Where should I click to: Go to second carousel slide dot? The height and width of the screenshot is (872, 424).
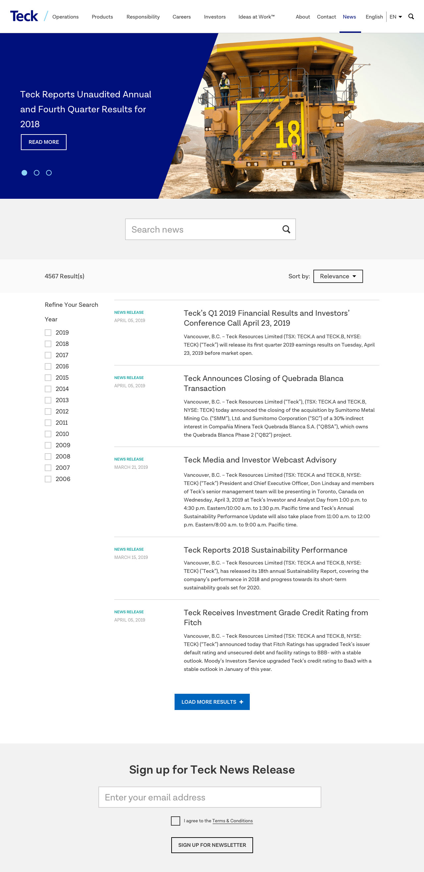[36, 173]
